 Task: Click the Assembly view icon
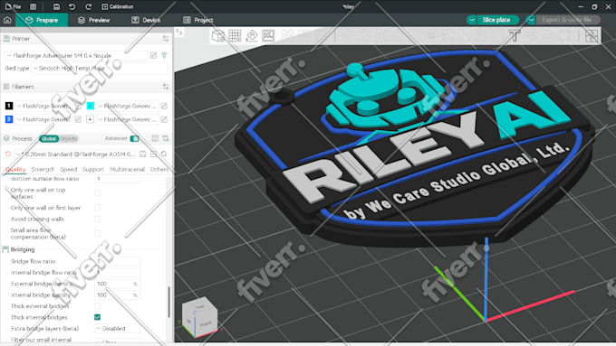[x=592, y=35]
